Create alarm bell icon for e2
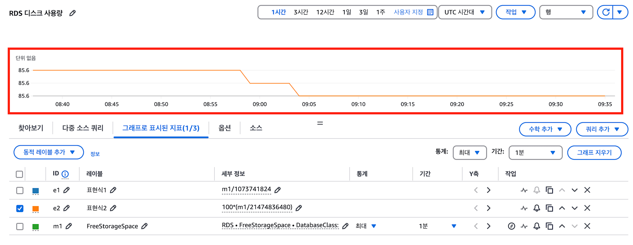 [x=537, y=208]
